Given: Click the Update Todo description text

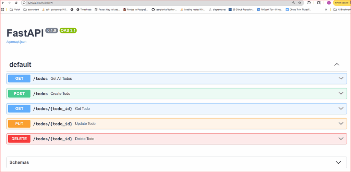Looking at the screenshot, I should coord(85,123).
